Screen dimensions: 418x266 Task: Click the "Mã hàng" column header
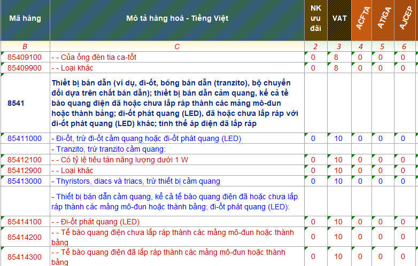tap(25, 19)
